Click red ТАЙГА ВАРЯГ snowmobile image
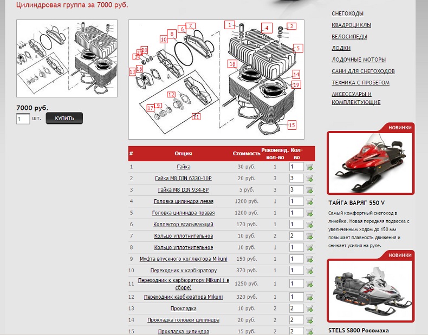 [x=371, y=163]
